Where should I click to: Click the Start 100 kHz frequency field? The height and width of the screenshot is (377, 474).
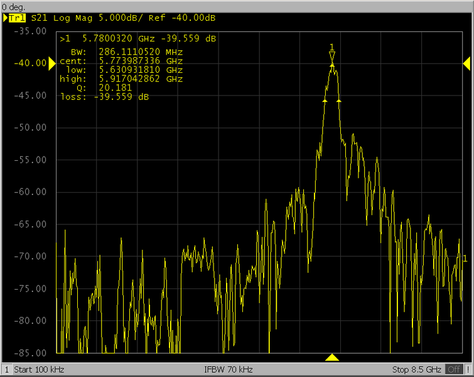(x=39, y=369)
